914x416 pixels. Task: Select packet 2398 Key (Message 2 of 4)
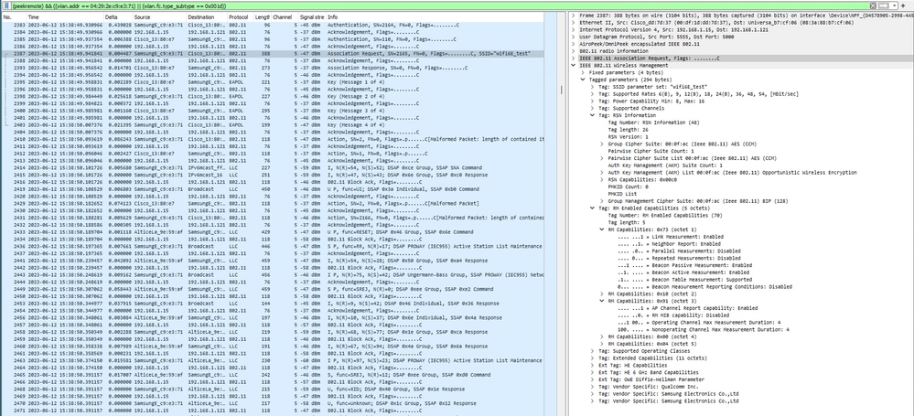[x=273, y=97]
